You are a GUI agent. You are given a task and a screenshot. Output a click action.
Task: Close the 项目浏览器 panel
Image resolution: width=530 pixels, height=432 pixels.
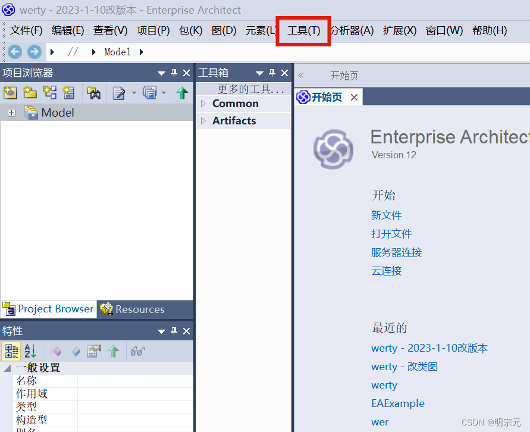point(186,73)
